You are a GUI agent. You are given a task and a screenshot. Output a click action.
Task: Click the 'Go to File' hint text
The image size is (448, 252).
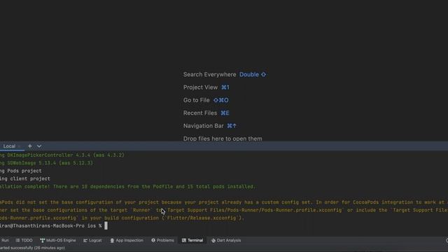(196, 100)
